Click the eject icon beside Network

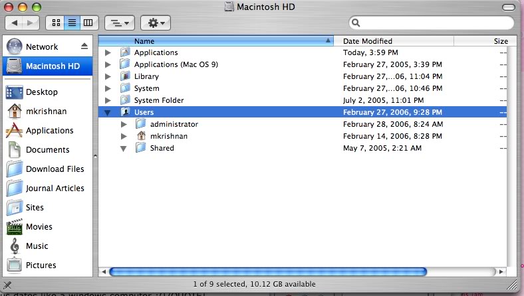(x=84, y=46)
